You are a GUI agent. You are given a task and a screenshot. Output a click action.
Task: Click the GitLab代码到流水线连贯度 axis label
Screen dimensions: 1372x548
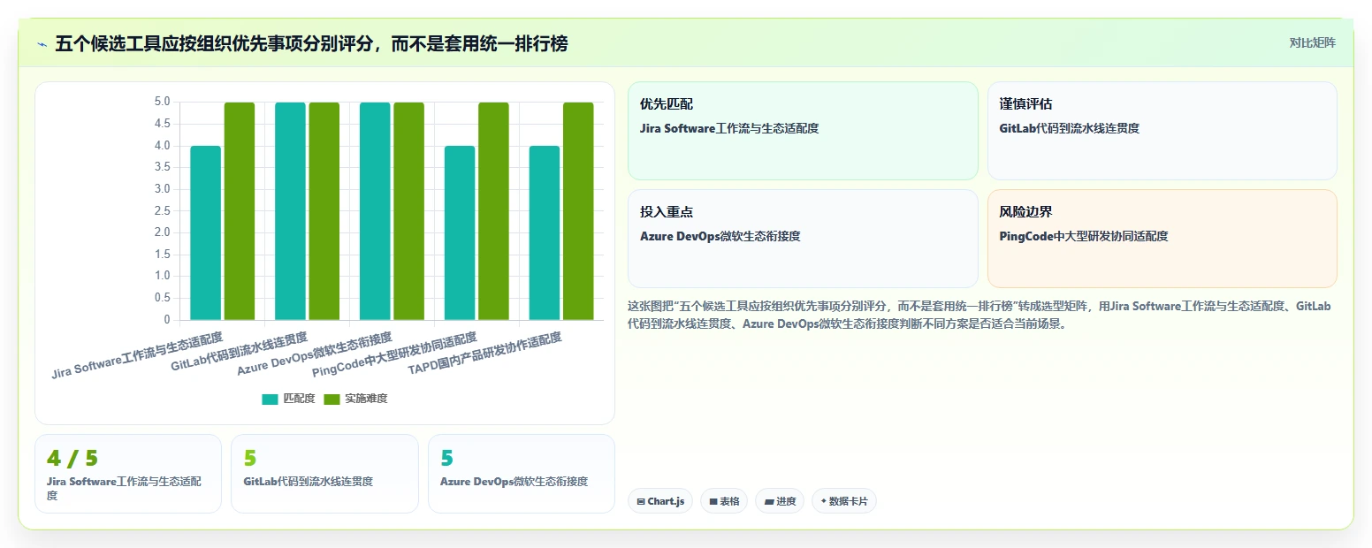pos(240,353)
